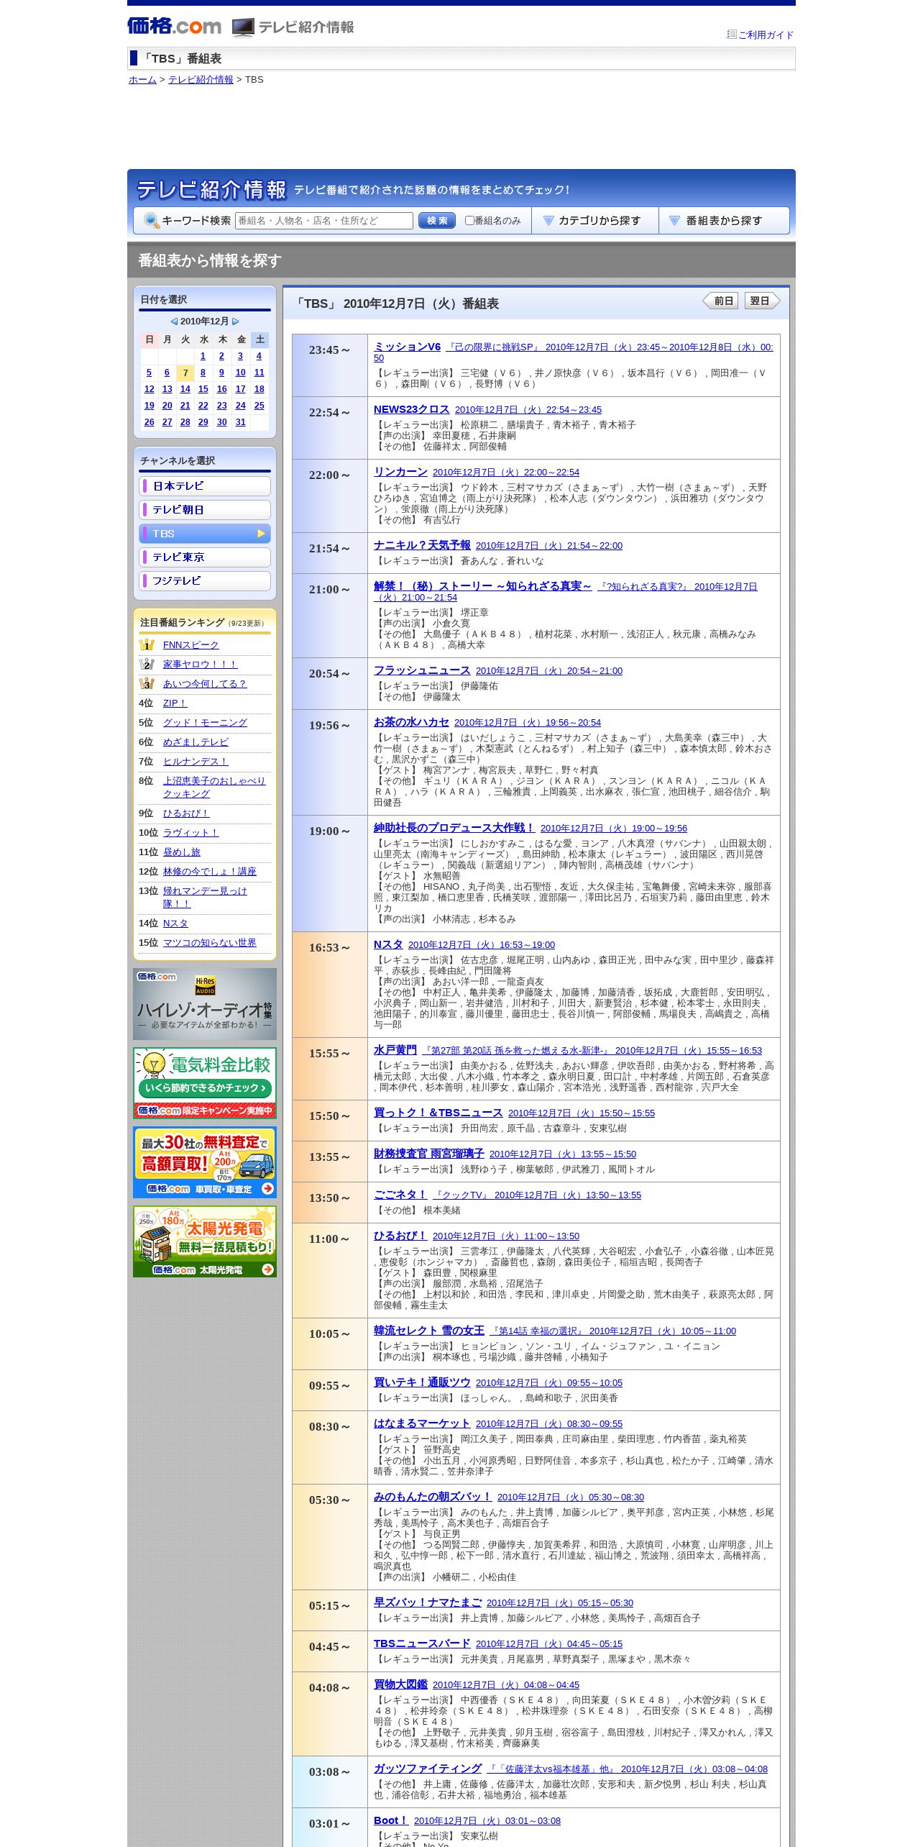Open みのもんたの朝ズバッ！ link

point(433,1497)
